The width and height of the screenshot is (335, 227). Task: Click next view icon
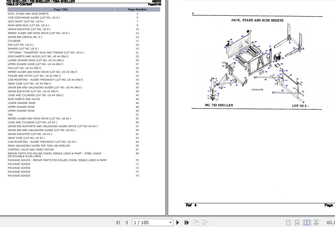tap(205, 222)
